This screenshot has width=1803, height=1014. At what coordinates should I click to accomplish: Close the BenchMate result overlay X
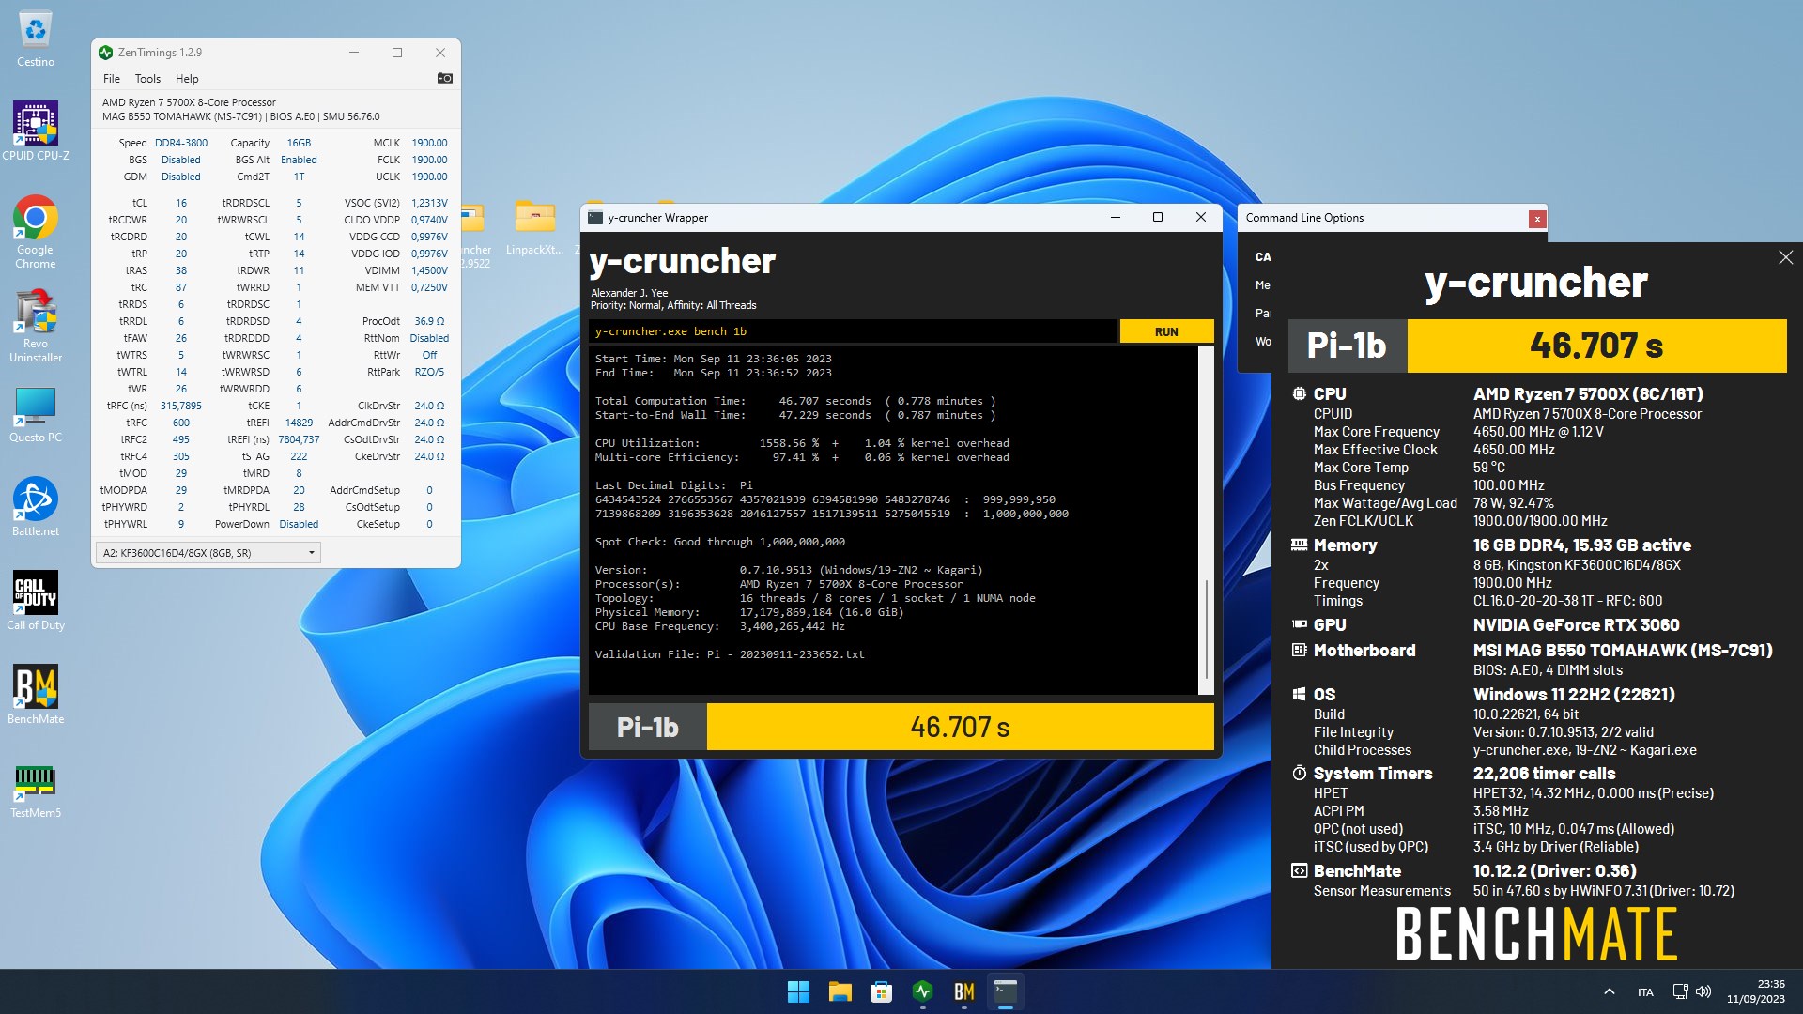coord(1785,257)
